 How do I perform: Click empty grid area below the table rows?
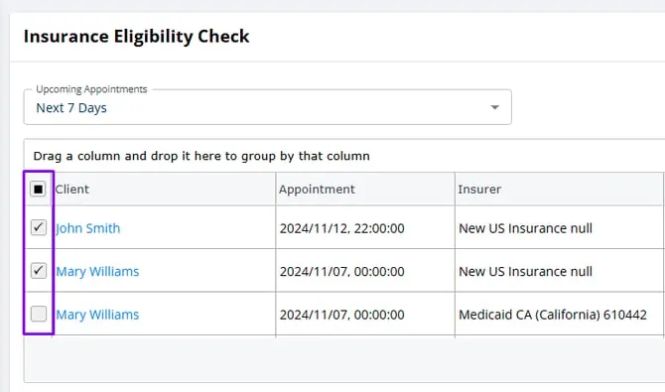pos(344,359)
